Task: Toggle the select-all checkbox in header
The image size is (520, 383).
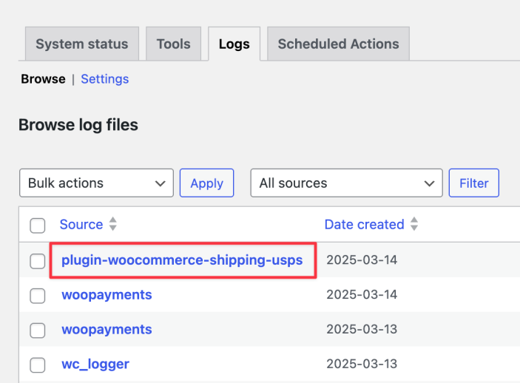Action: pos(38,226)
